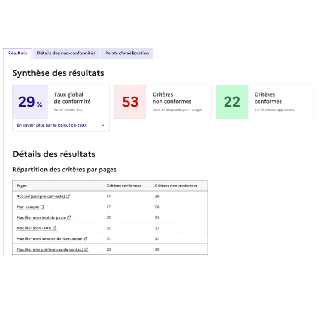Viewport: 320px width, 319px height.
Task: Switch to the 'Détails des non-conformités' tab
Action: pyautogui.click(x=66, y=53)
